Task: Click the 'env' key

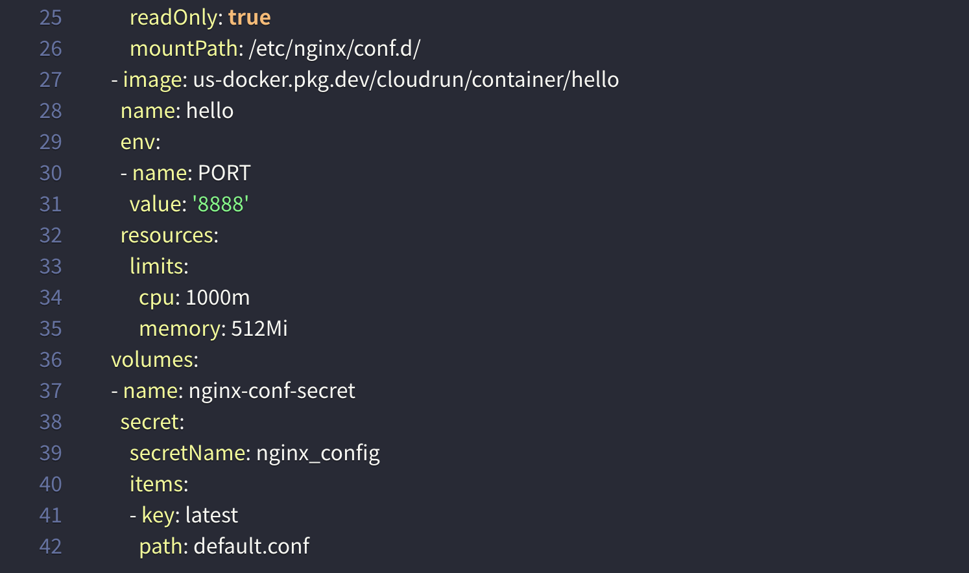Action: (x=138, y=142)
